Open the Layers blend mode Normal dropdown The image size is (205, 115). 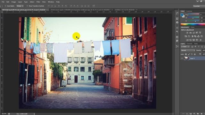[188, 50]
